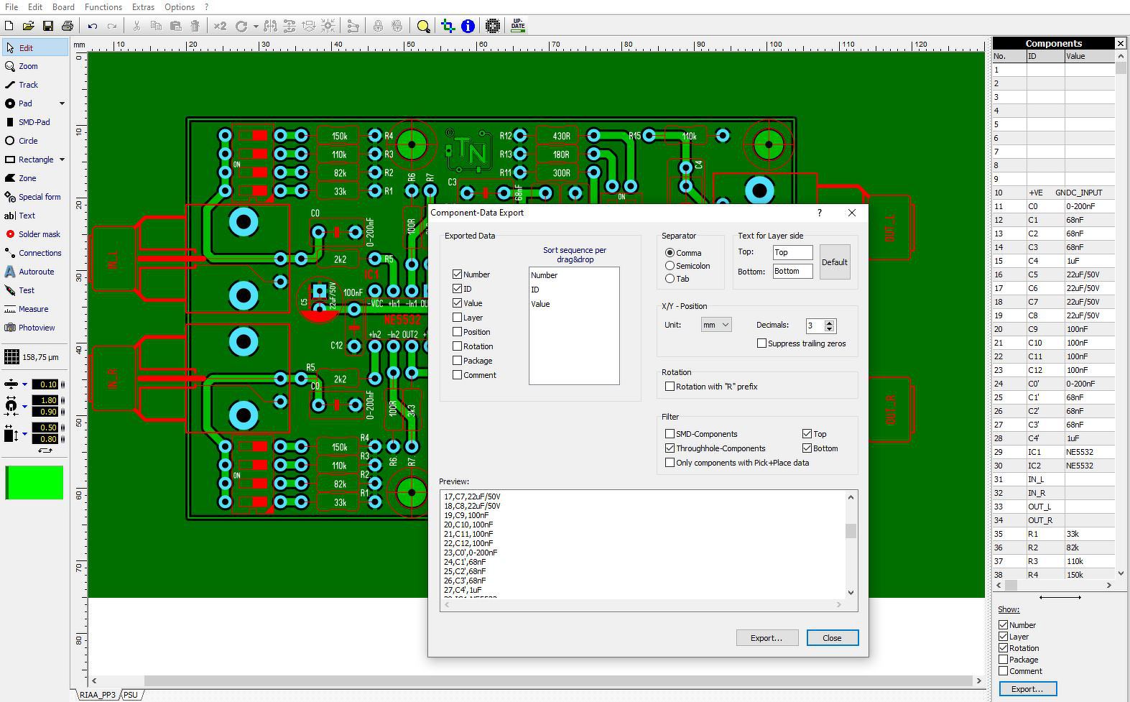Click the Export... button in dialog

767,638
